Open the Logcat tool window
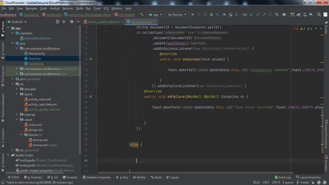 coord(172,177)
